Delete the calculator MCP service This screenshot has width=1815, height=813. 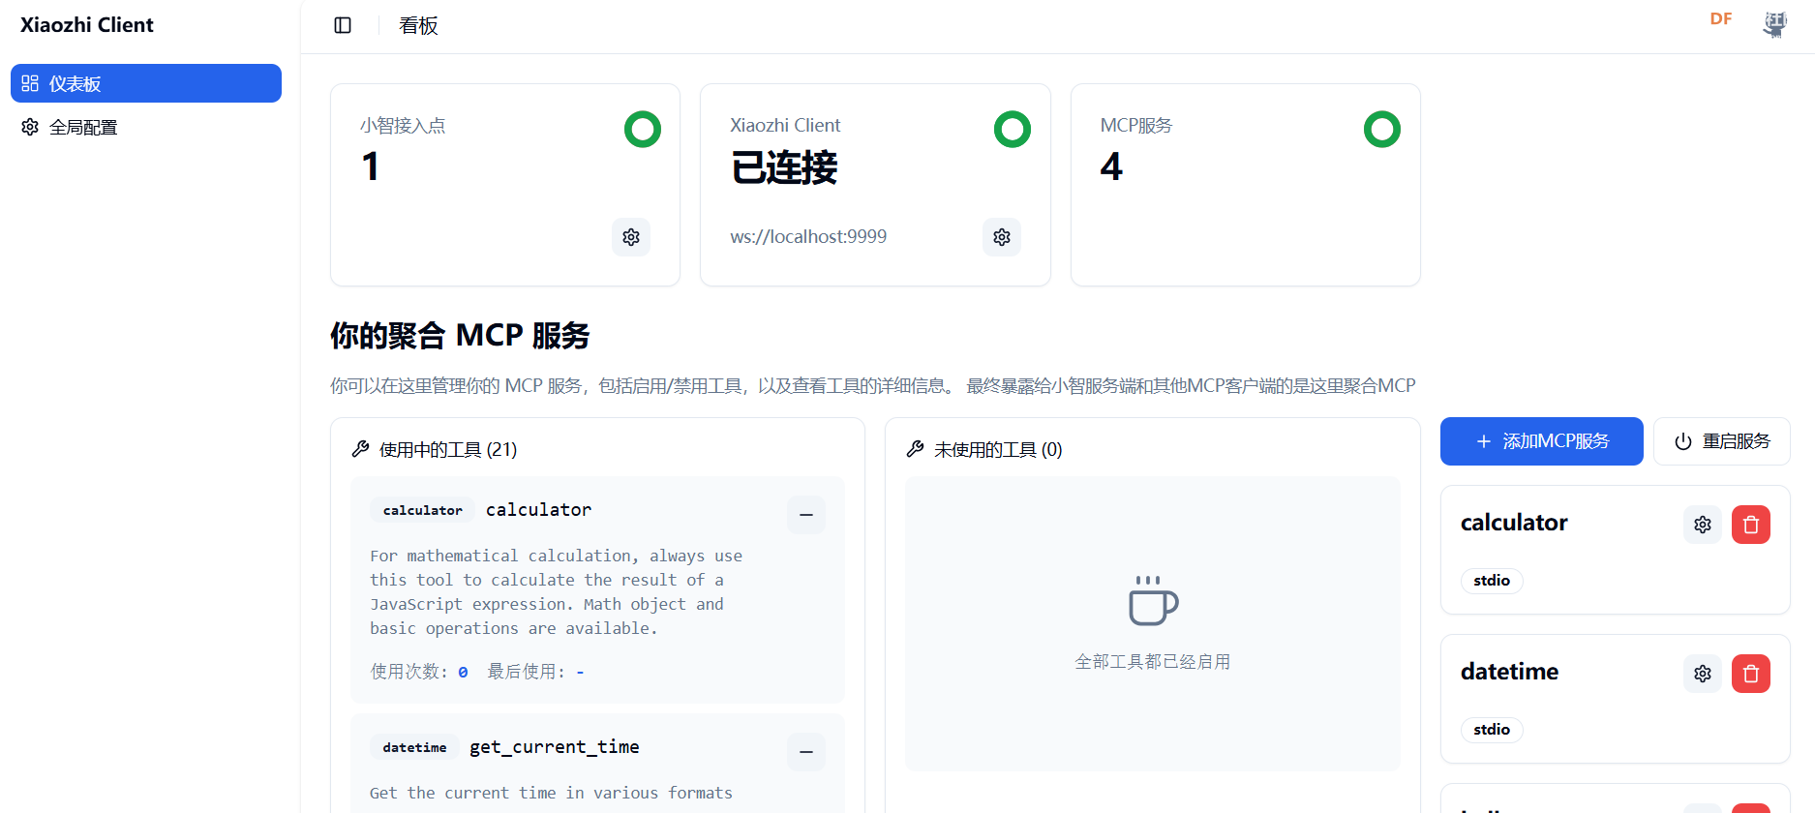[1751, 525]
